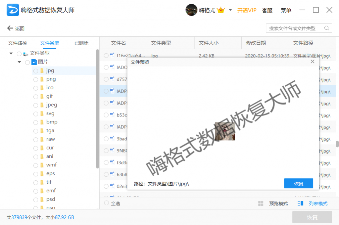Click image file icon for b53c row
This screenshot has height=225, width=339.
pyautogui.click(x=112, y=114)
